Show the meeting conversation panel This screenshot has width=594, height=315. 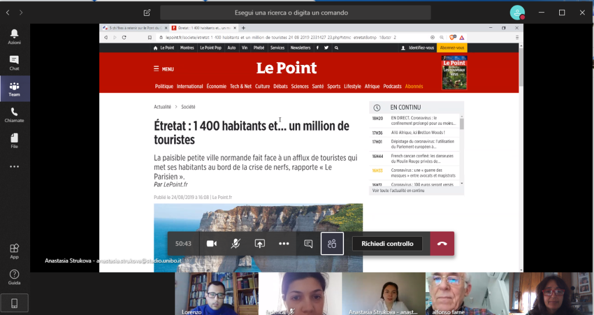pos(309,244)
